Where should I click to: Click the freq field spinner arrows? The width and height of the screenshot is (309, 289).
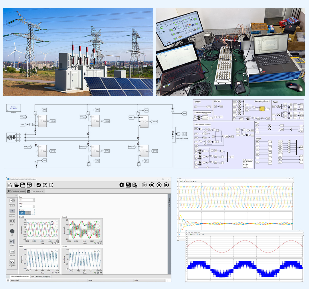pos(34,200)
